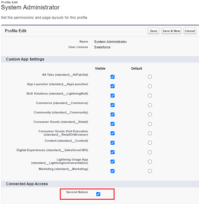The height and width of the screenshot is (204, 199).
Task: Uncheck Visible for Commerce app
Action: (x=112, y=105)
